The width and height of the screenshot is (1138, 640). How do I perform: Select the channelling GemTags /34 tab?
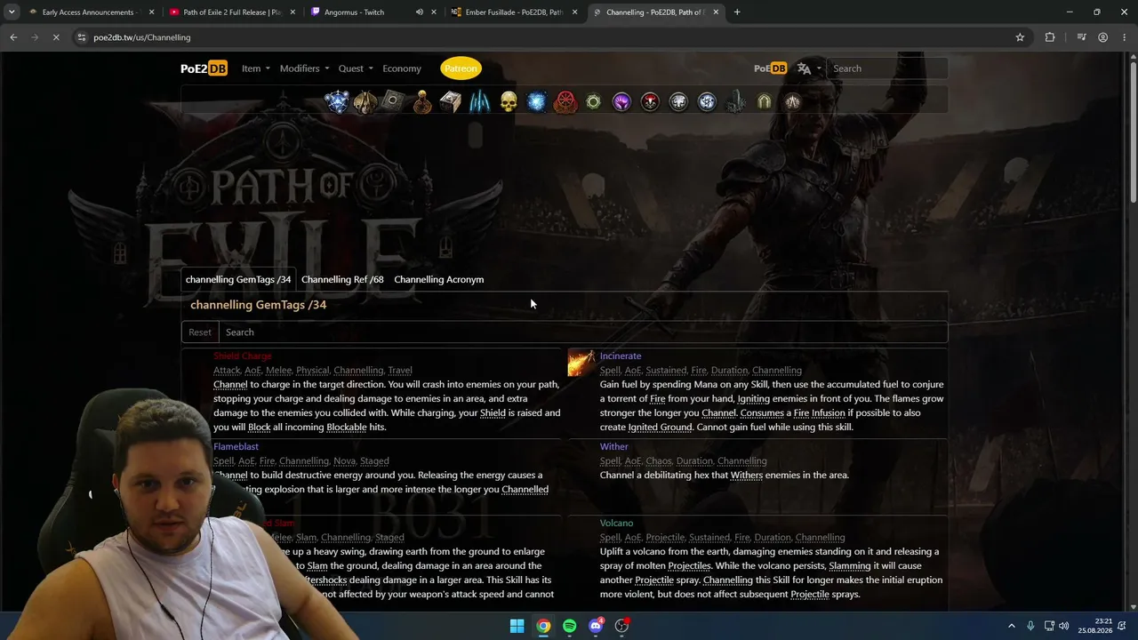coord(238,279)
